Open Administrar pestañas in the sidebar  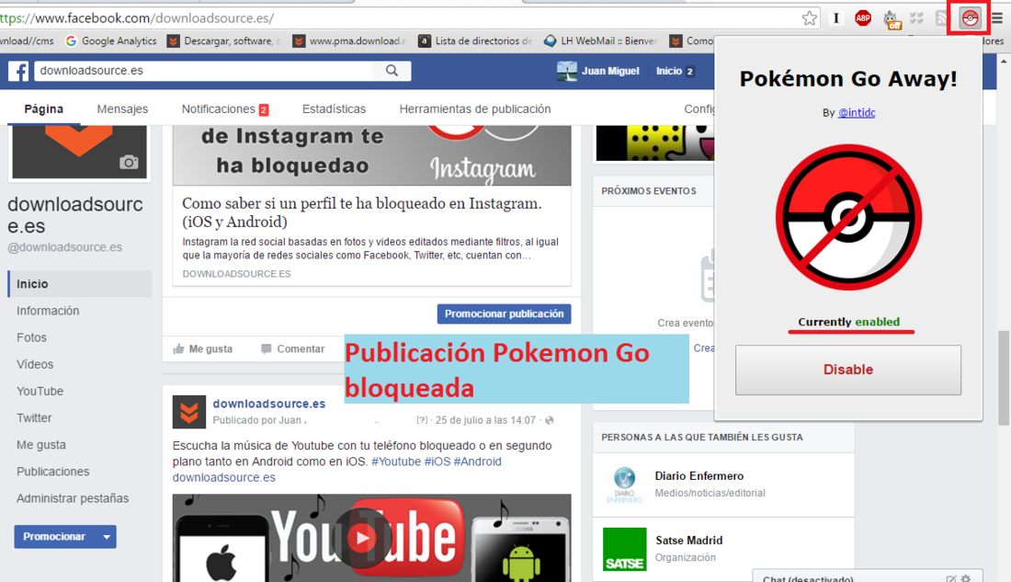pos(73,498)
